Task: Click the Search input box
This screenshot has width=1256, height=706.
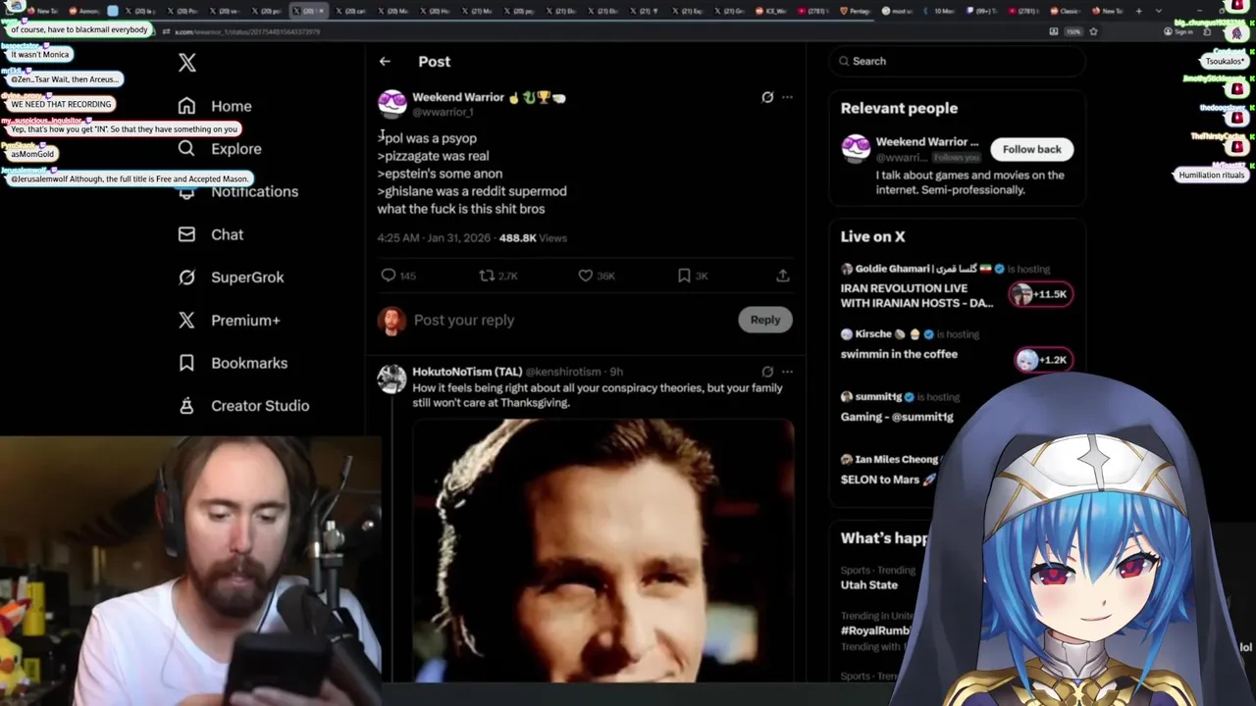Action: [957, 61]
